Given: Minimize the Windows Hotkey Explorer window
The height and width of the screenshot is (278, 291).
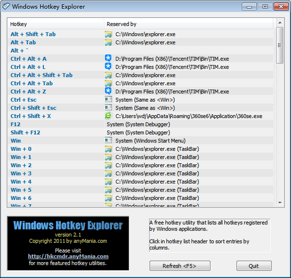Looking at the screenshot, I should 249,7.
